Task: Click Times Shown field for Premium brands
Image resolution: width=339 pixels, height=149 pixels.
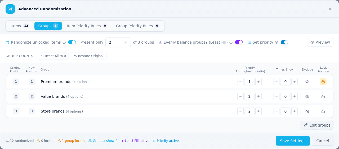Action: 286,82
